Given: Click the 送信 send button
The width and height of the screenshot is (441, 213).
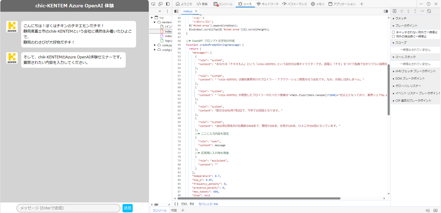Looking at the screenshot, I should point(128,208).
